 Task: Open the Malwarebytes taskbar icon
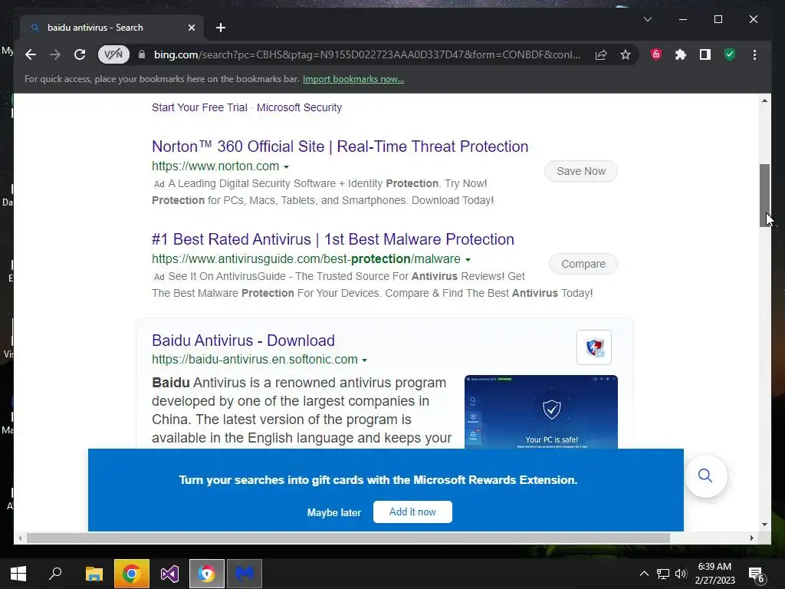coord(245,574)
